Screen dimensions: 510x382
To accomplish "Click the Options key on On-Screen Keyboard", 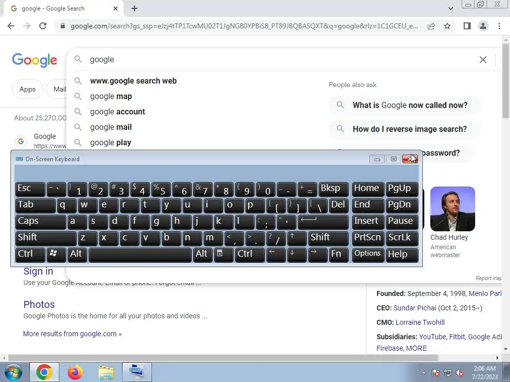I will (x=368, y=255).
